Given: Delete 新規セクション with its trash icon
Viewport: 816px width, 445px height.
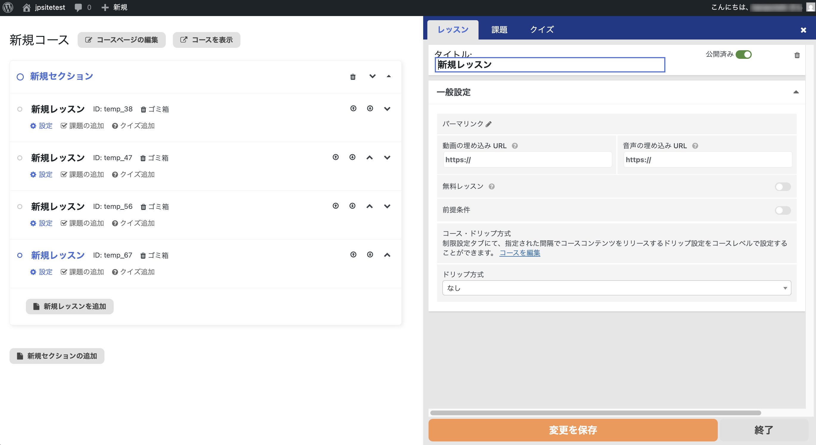Looking at the screenshot, I should coord(353,77).
